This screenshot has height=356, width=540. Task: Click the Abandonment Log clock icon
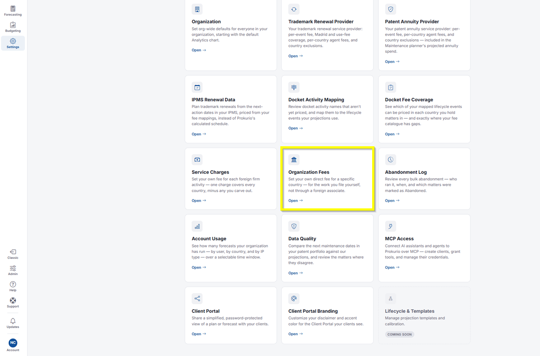pos(391,160)
